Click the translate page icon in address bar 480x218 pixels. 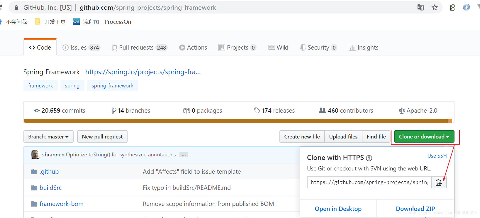[x=420, y=7]
